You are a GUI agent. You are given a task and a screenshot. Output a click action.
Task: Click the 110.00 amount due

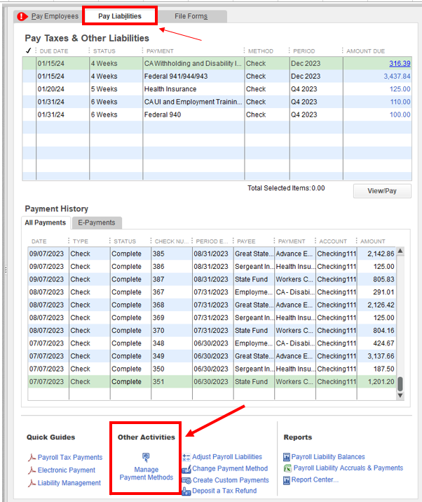click(x=400, y=102)
